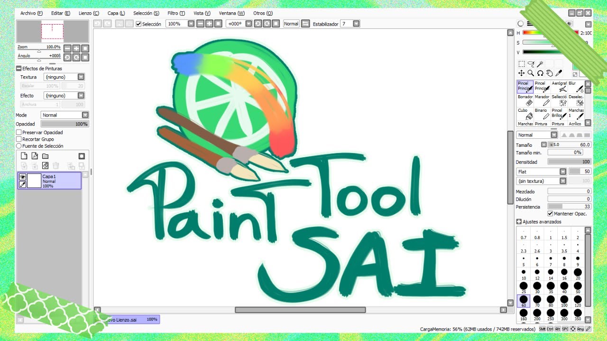Select Fuente de Selección option
The width and height of the screenshot is (607, 341).
[19, 146]
